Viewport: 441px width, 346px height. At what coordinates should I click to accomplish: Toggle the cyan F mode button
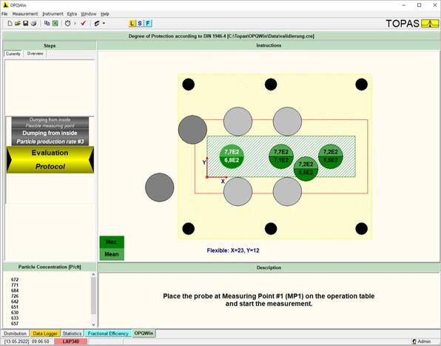148,24
